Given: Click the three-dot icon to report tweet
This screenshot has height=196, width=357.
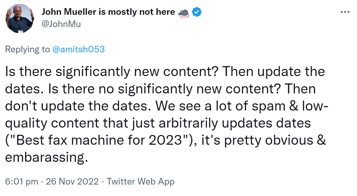Looking at the screenshot, I should tap(345, 12).
